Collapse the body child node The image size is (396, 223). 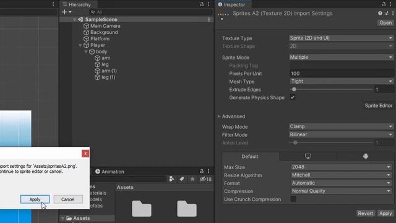86,51
